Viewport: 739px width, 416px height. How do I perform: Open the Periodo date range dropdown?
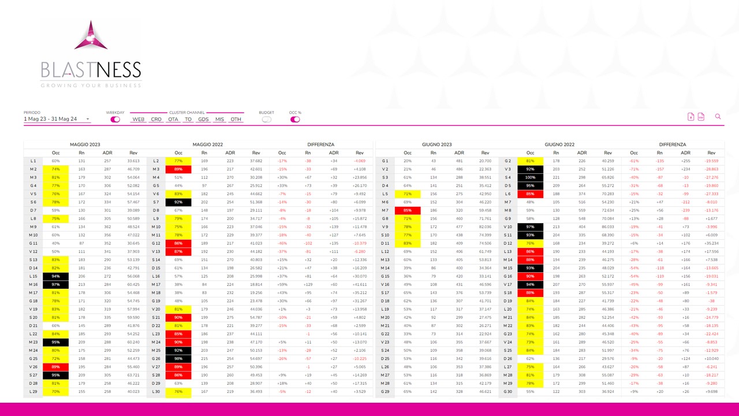(57, 119)
